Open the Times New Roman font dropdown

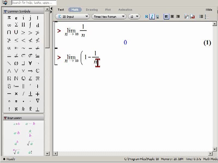pyautogui.click(x=109, y=17)
